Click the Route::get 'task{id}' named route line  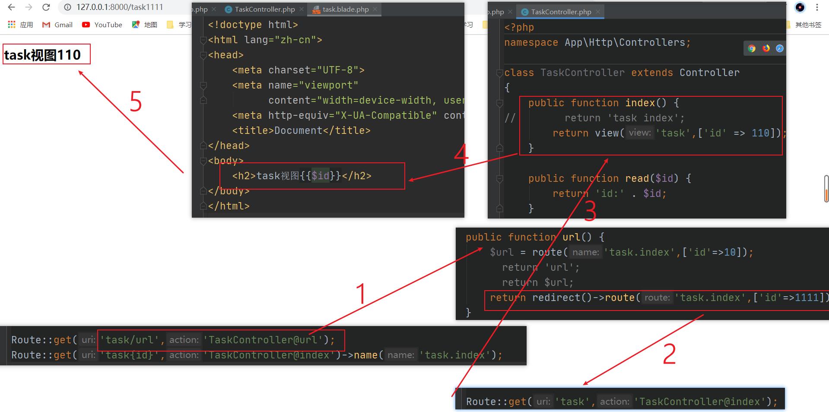pyautogui.click(x=257, y=355)
